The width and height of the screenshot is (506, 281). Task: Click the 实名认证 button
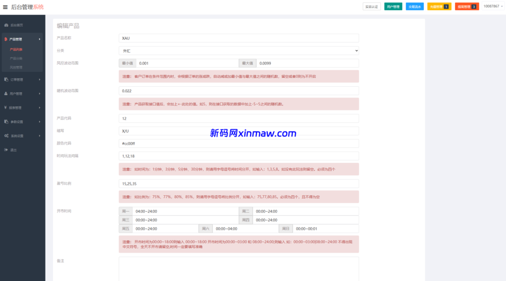pyautogui.click(x=372, y=7)
